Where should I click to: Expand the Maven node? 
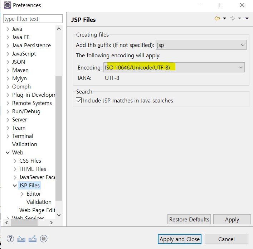point(8,70)
